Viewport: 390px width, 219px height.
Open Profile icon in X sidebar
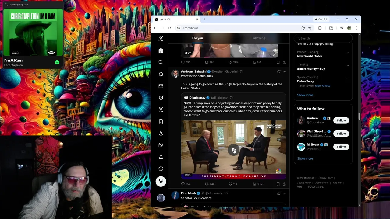[161, 157]
